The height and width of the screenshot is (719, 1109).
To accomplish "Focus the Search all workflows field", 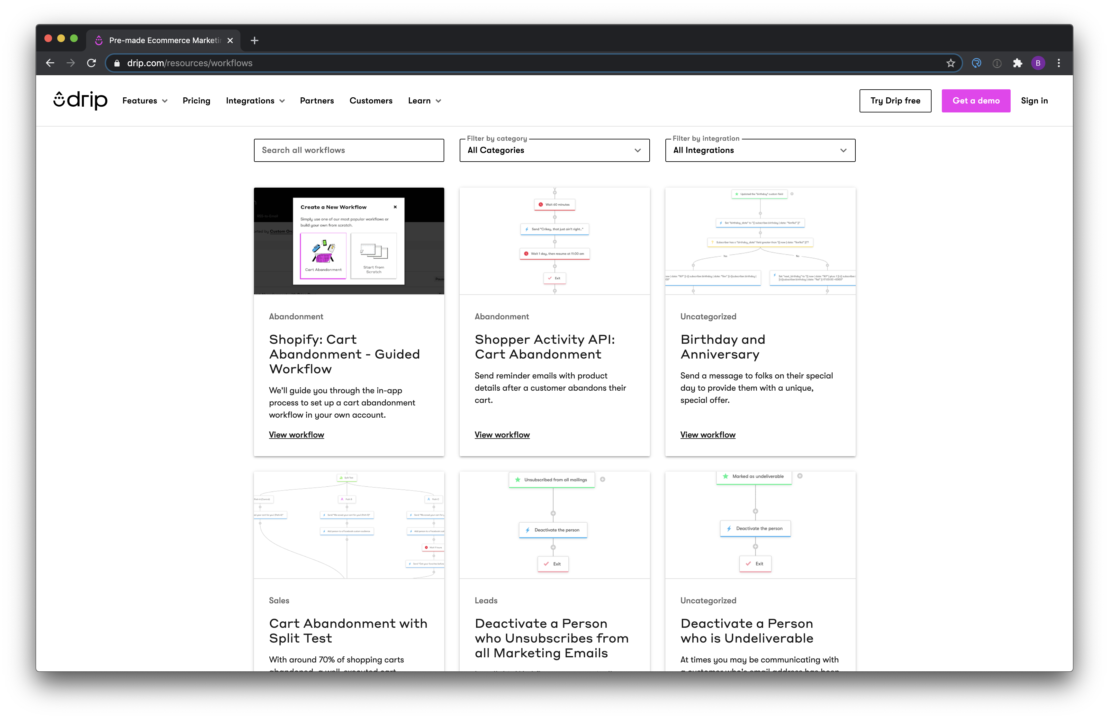I will pyautogui.click(x=348, y=150).
